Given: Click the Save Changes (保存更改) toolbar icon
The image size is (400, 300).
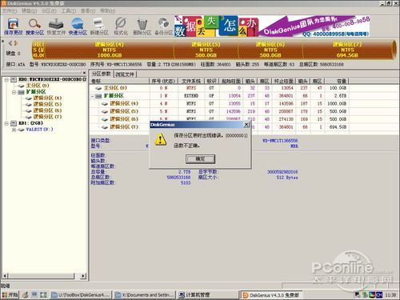Looking at the screenshot, I should point(13,26).
